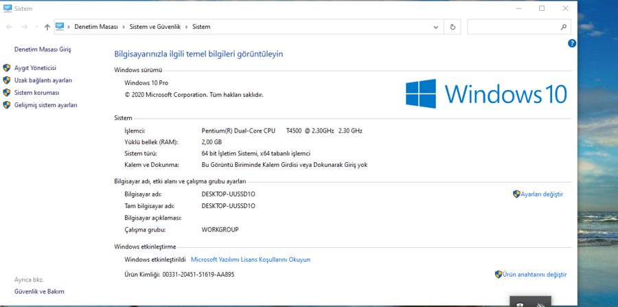Expand chevron after Denetim Masası breadcrumb
The width and height of the screenshot is (618, 307).
[124, 27]
